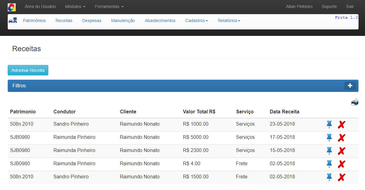365x190 pixels.
Task: Expand the Cadastros dropdown
Action: click(x=196, y=21)
